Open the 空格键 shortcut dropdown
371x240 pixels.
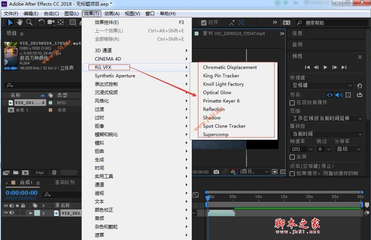(322, 85)
